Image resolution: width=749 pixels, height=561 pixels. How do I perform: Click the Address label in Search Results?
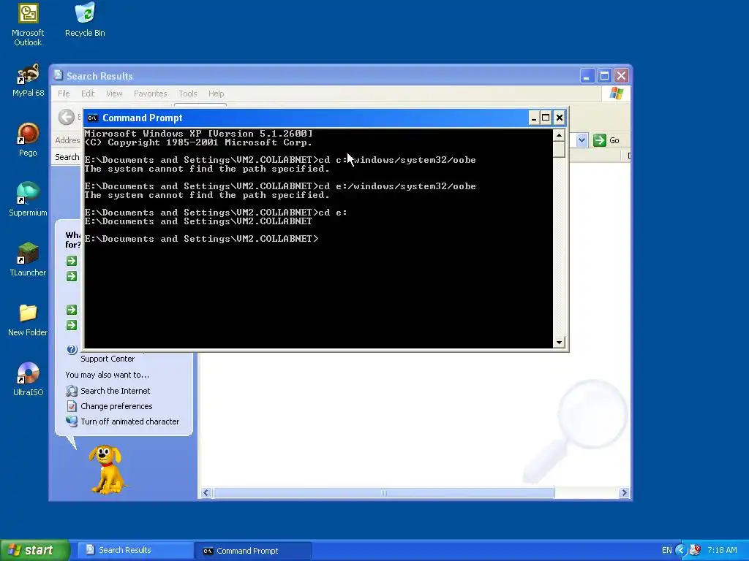coord(67,140)
